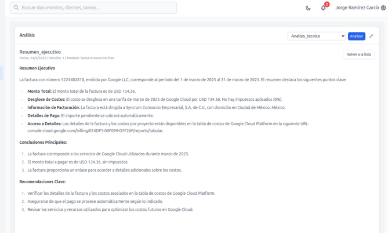Screen dimensions: 388x233
Task: Select the Análisis panel heading
Action: coord(27,35)
